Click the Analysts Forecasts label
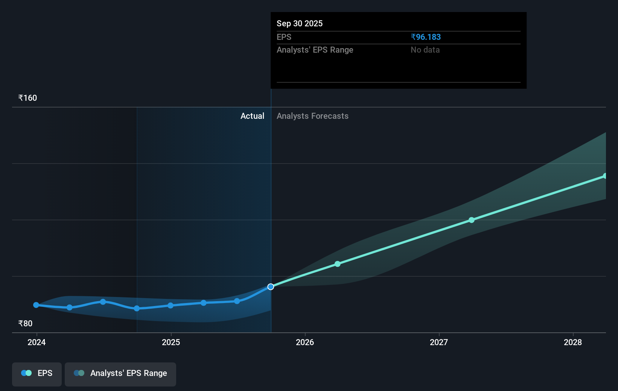Viewport: 618px width, 391px height. (x=312, y=116)
